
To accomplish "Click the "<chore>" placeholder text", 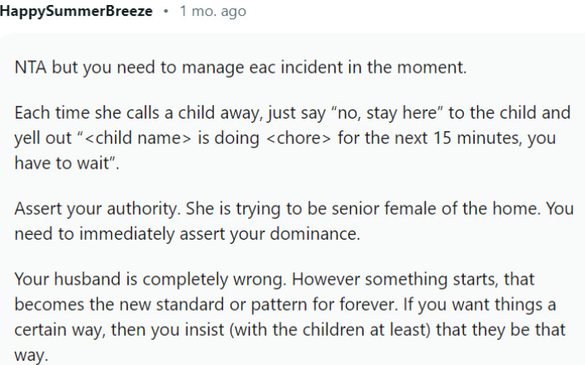I will [298, 138].
